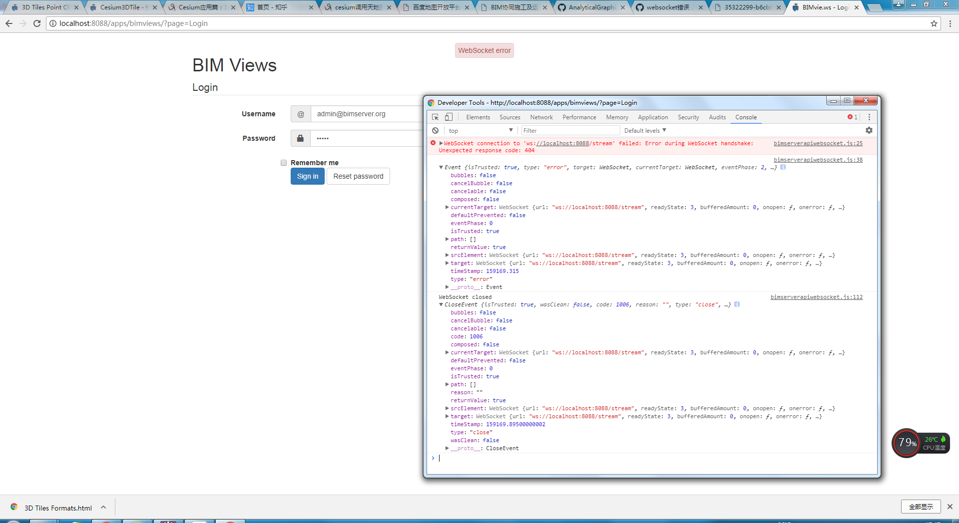Image resolution: width=959 pixels, height=523 pixels.
Task: Enable the Remember me checkbox
Action: tap(283, 163)
